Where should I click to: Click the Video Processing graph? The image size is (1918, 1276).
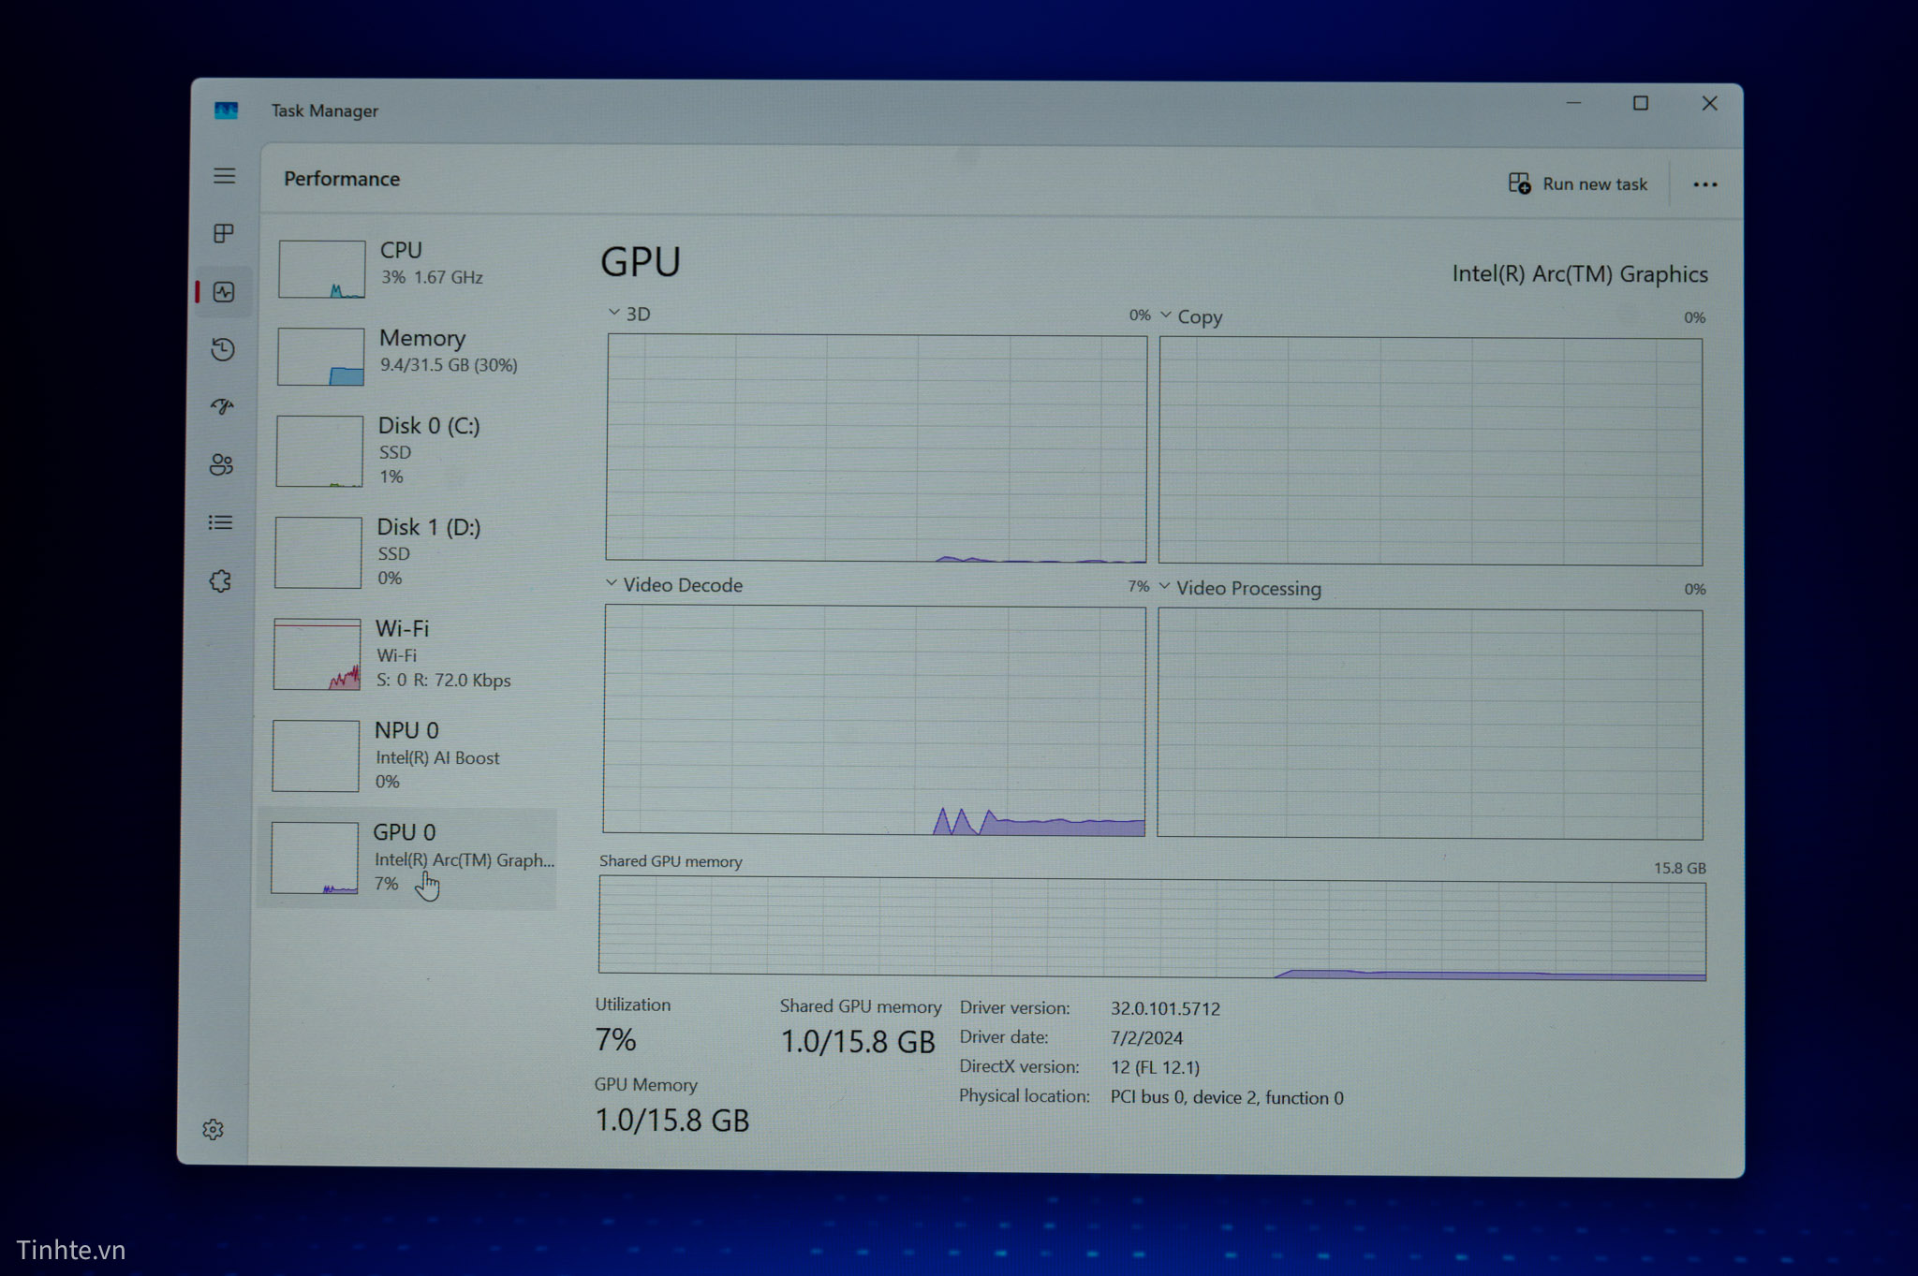click(1430, 724)
